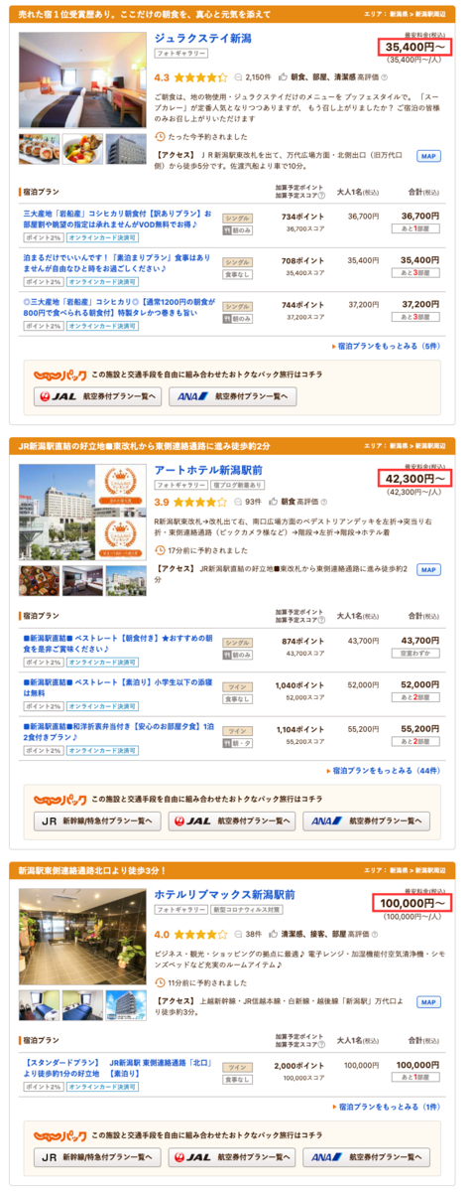
Task: Select the 708ポイント value
Action: point(302,259)
